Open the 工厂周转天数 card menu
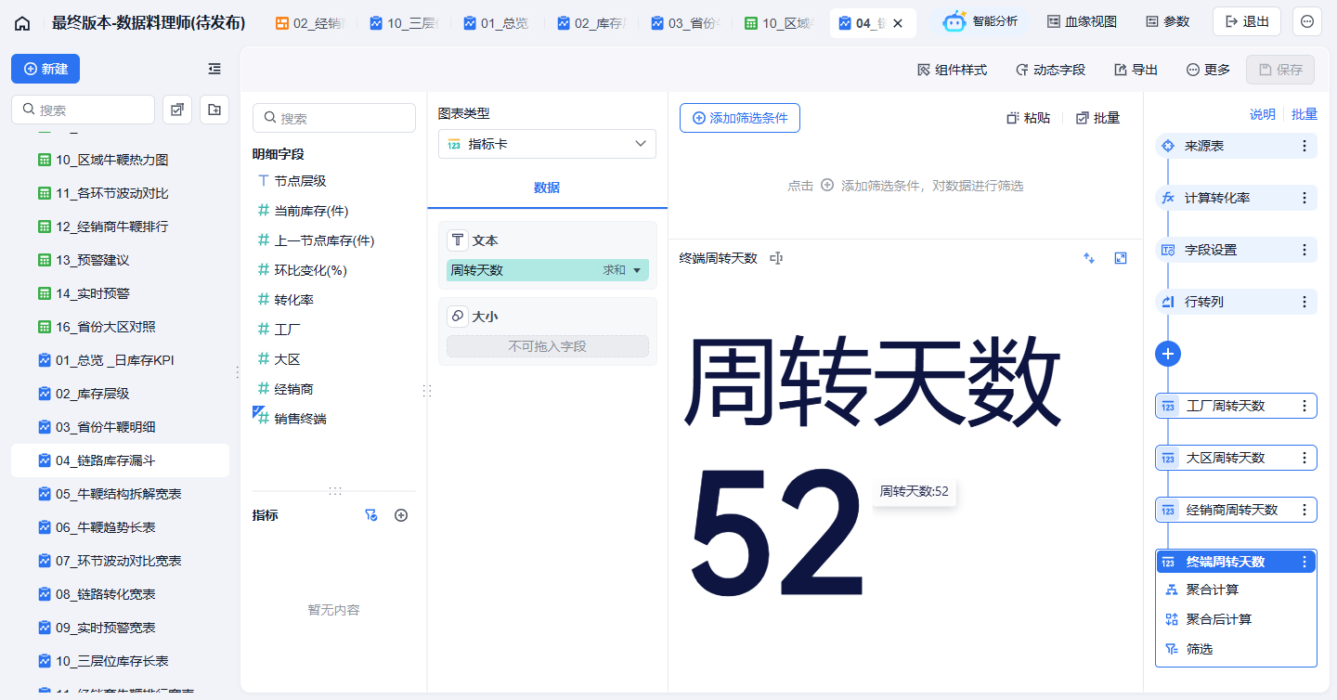The image size is (1337, 700). tap(1305, 406)
